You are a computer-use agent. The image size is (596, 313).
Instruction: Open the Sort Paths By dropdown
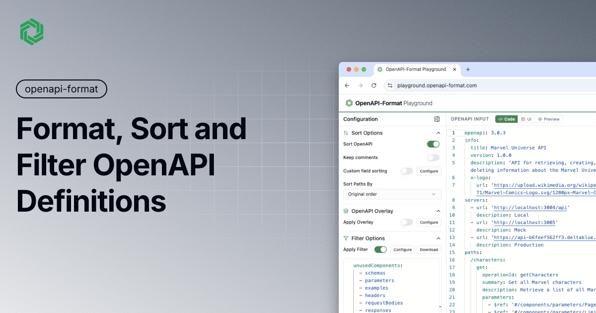pos(392,194)
